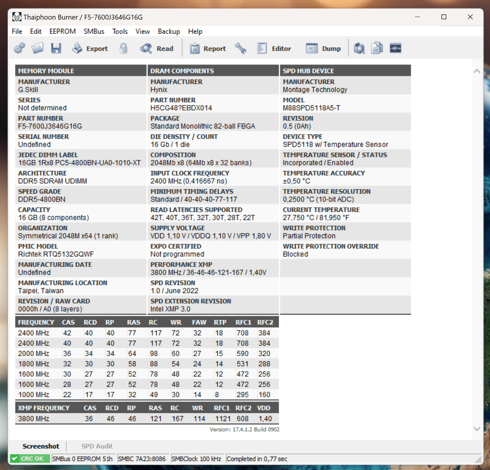Click the Dump toolbar button
The width and height of the screenshot is (490, 470).
pyautogui.click(x=323, y=48)
